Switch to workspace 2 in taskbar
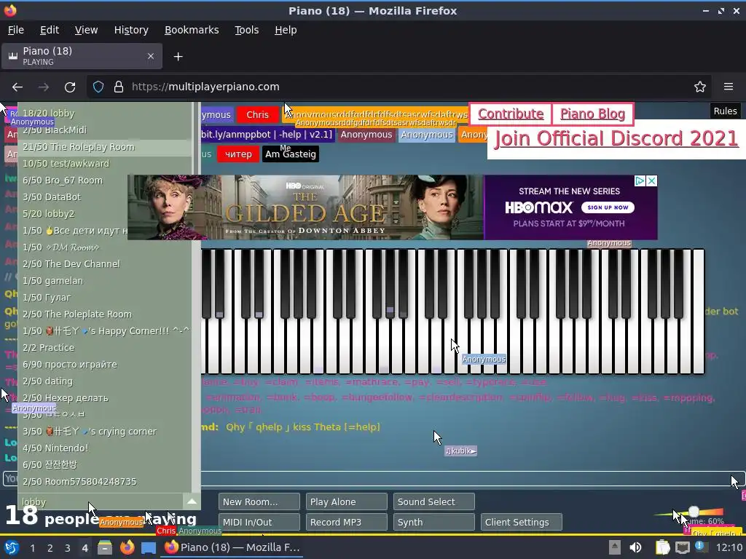 [50, 548]
